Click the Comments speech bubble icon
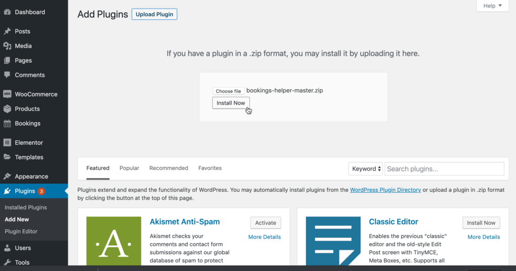516x271 pixels. [7, 75]
